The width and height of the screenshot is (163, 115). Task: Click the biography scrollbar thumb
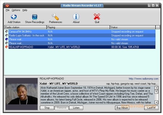click(x=156, y=92)
